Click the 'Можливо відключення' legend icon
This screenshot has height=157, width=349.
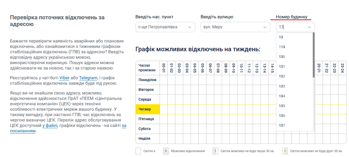click(166, 151)
